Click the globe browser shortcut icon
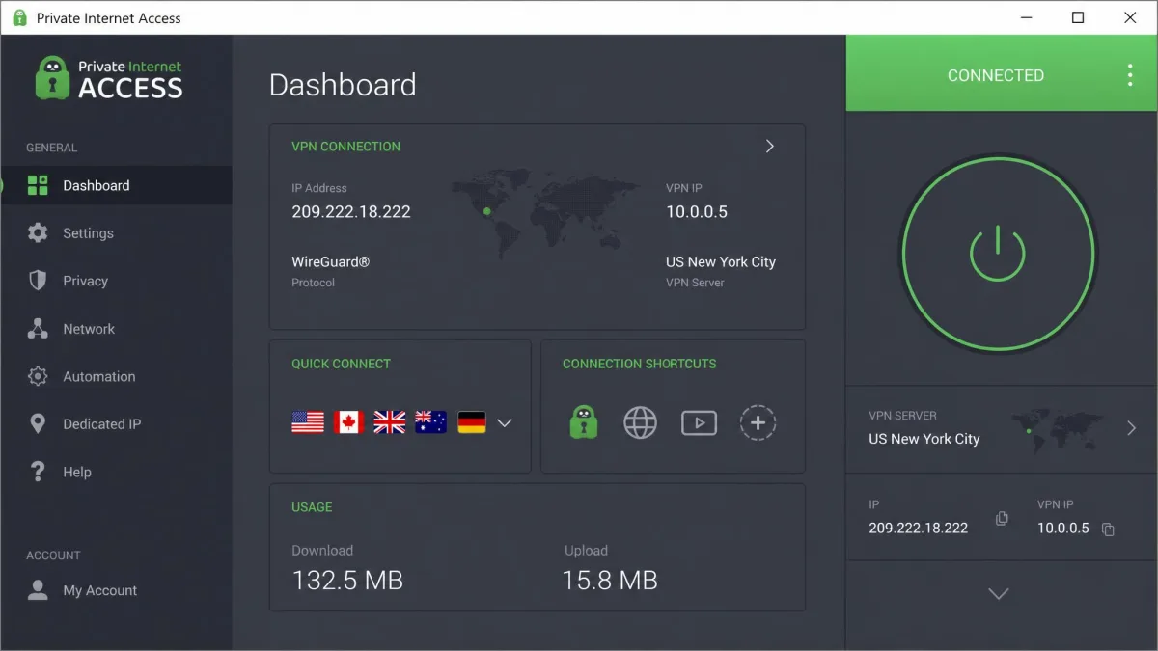 pyautogui.click(x=640, y=422)
